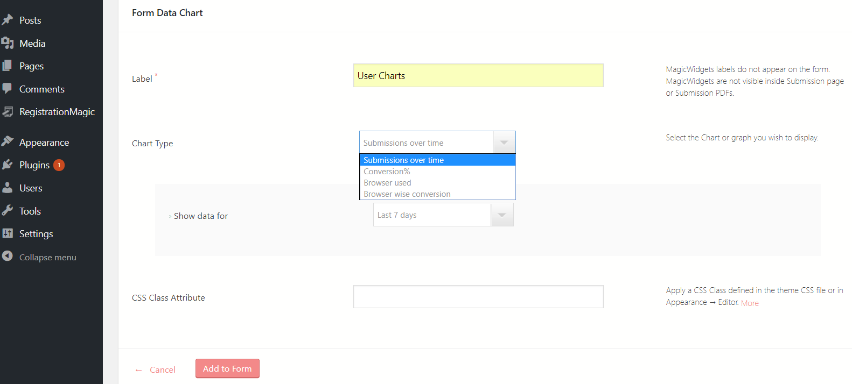Image resolution: width=852 pixels, height=384 pixels.
Task: Click the Posts pushpin icon
Action: point(8,20)
